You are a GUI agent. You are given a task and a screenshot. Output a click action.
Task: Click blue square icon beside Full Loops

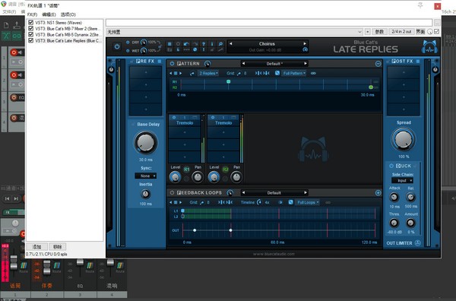click(290, 202)
